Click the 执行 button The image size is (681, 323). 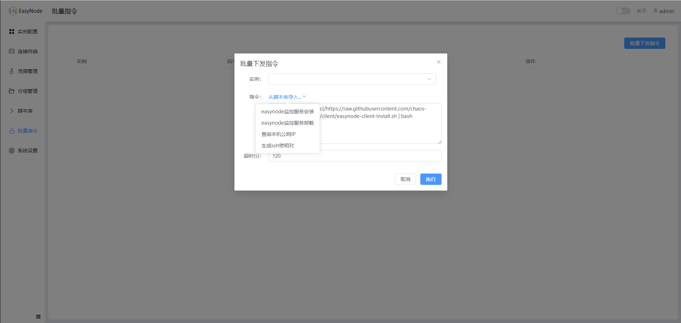click(x=431, y=179)
